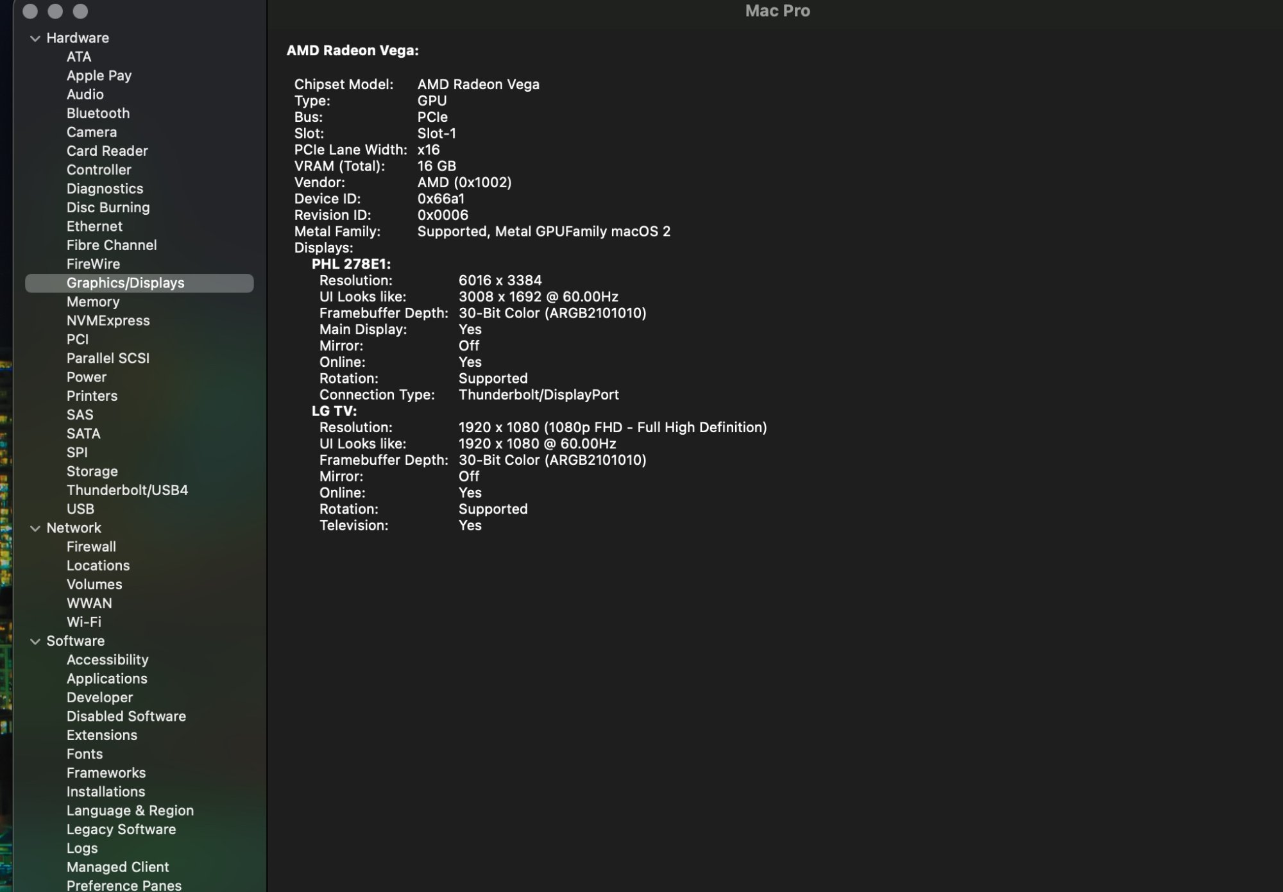The image size is (1283, 892).
Task: Click the PHL 278E1 display heading
Action: (351, 264)
